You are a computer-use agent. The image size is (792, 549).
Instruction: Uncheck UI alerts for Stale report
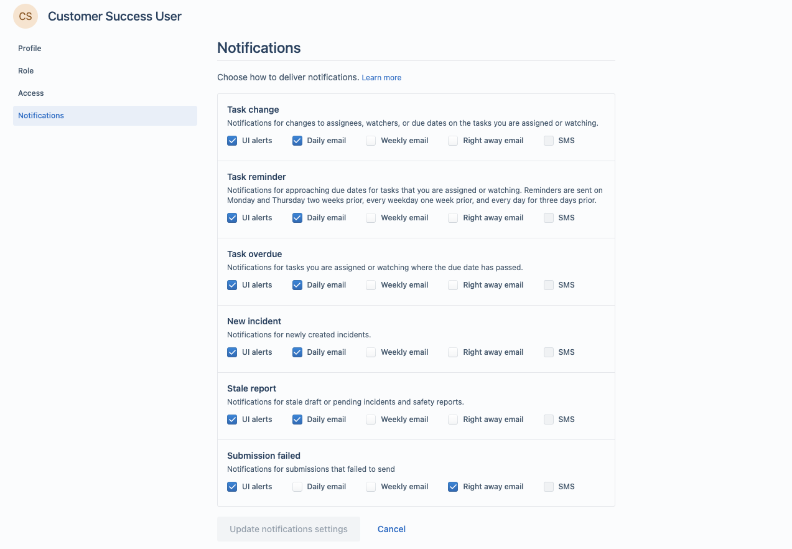click(x=232, y=420)
